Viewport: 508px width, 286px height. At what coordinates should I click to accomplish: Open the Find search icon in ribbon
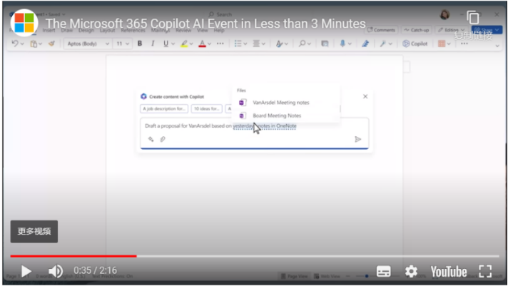pos(302,44)
